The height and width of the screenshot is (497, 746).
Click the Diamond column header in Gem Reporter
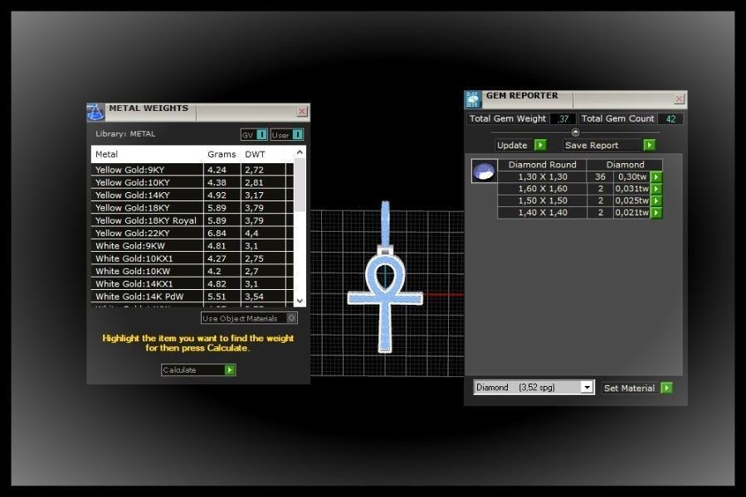625,164
